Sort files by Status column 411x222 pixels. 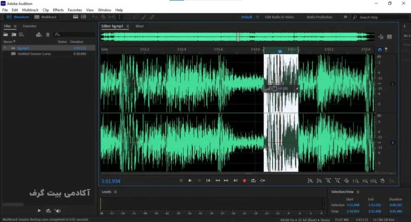click(62, 42)
